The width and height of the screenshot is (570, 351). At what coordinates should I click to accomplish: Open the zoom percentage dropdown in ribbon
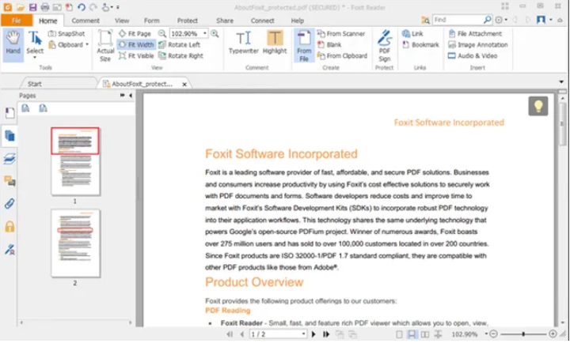pos(203,34)
